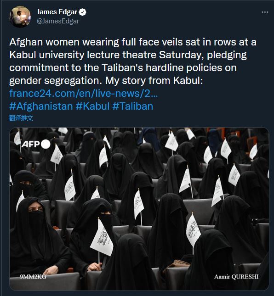The image size is (274, 296).
Task: Click the Aamir QURESHI photo credit
Action: point(236,277)
